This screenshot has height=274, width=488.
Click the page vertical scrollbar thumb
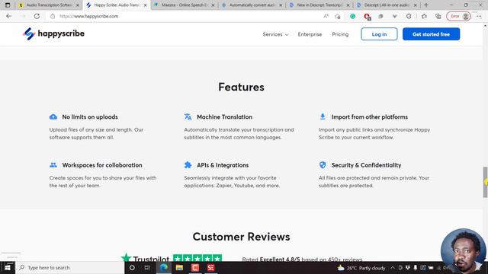point(485,182)
